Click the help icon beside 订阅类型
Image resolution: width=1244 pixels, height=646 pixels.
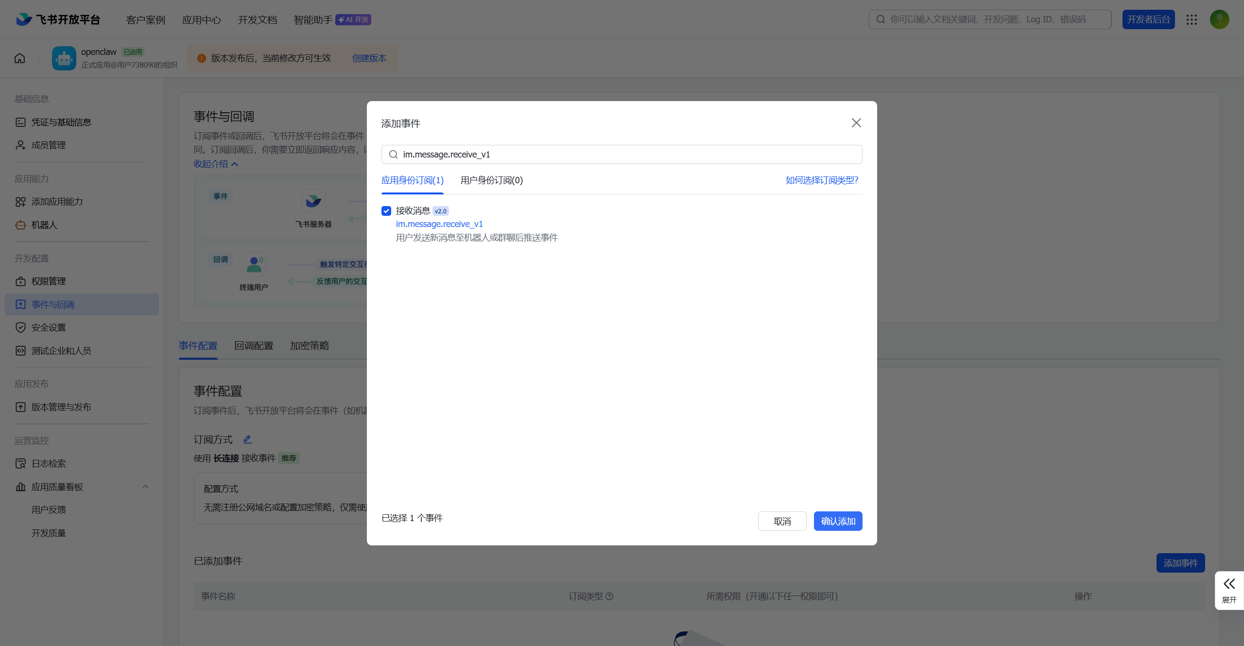pos(609,596)
